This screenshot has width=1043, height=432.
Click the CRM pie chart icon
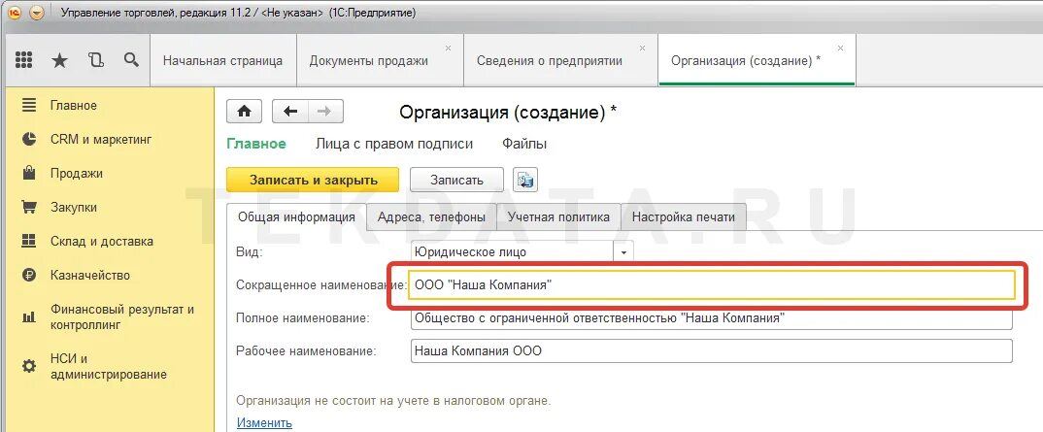pyautogui.click(x=28, y=140)
